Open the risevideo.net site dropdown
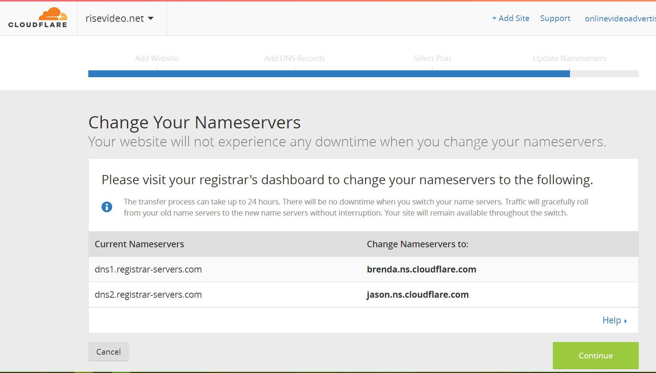This screenshot has height=373, width=656. (120, 18)
